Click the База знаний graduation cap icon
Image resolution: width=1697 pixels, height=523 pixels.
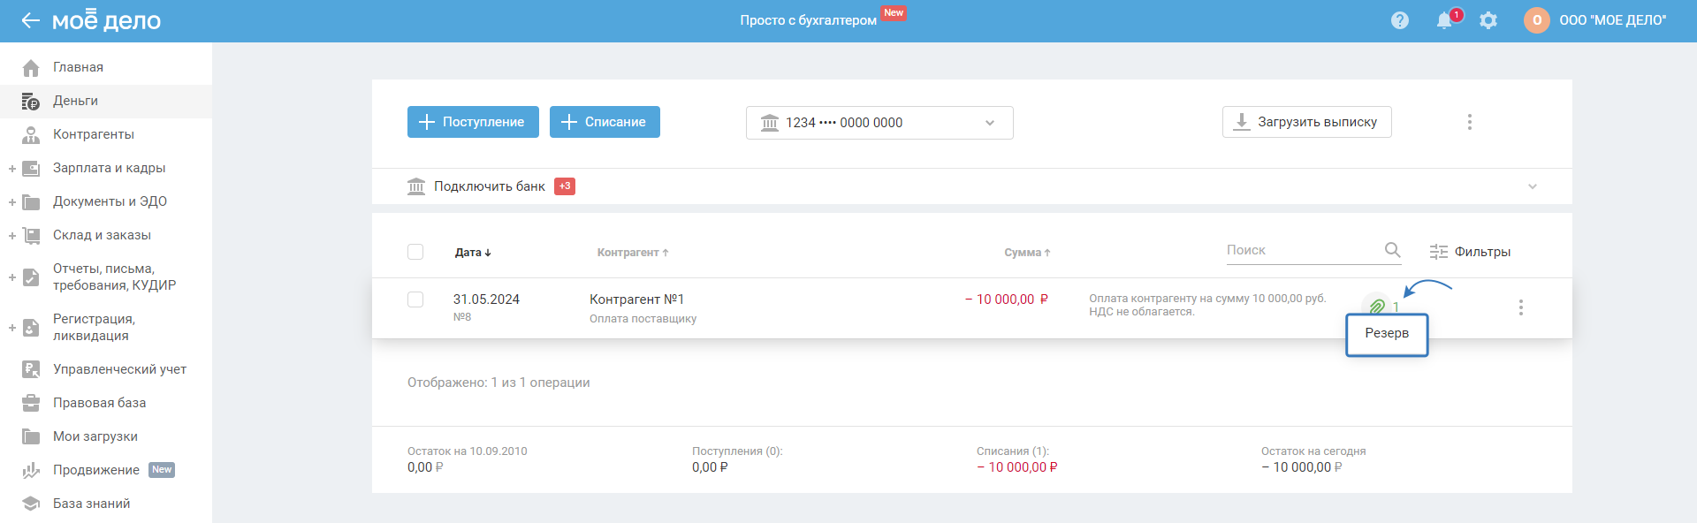click(31, 504)
